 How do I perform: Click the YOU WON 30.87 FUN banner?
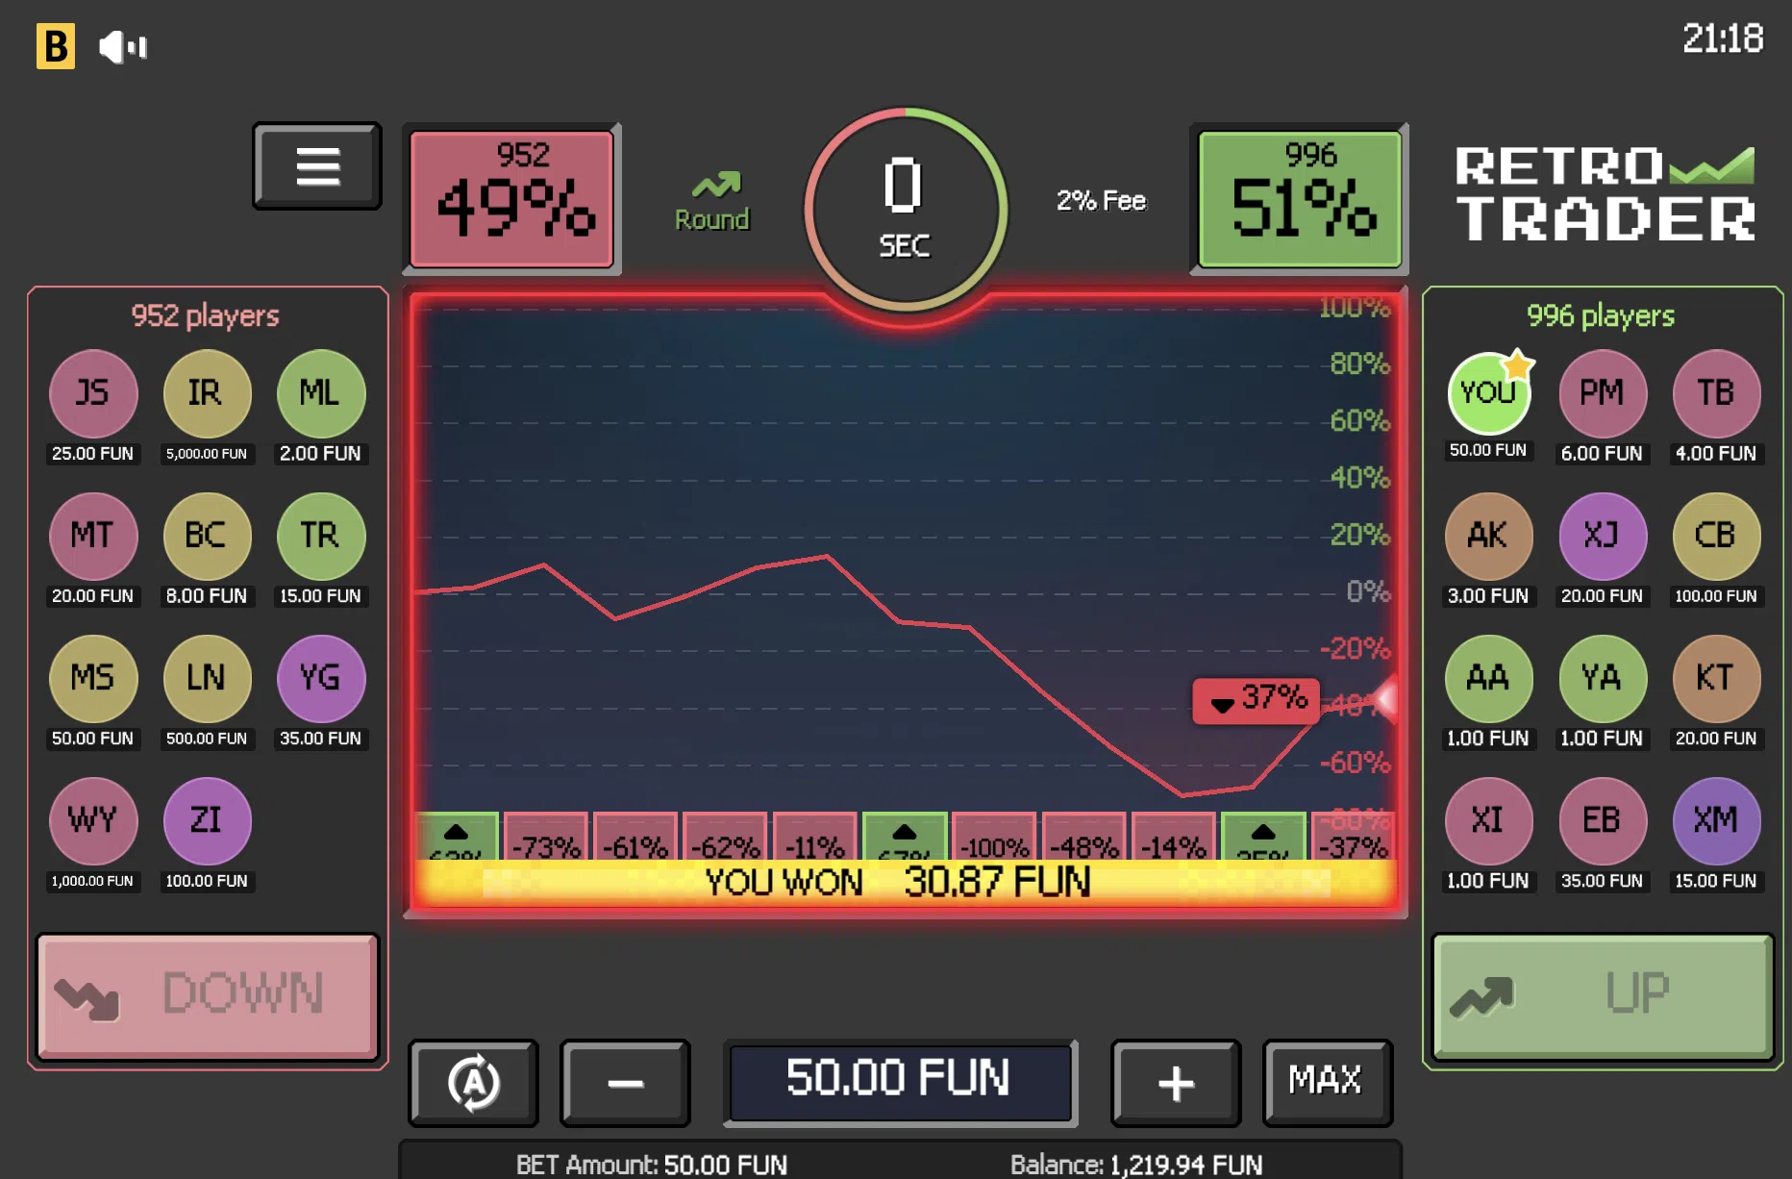tap(905, 882)
